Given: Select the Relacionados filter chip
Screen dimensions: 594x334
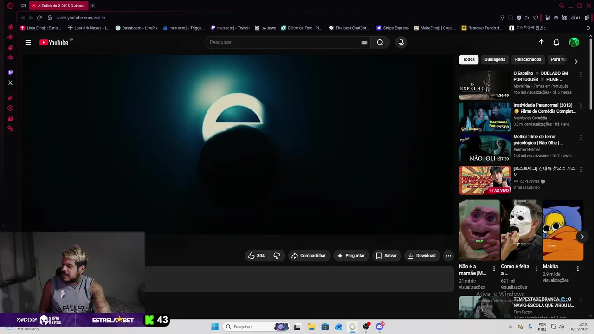Looking at the screenshot, I should pos(528,59).
